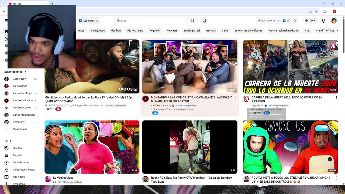Open the list icon with blue dot

(x=288, y=21)
